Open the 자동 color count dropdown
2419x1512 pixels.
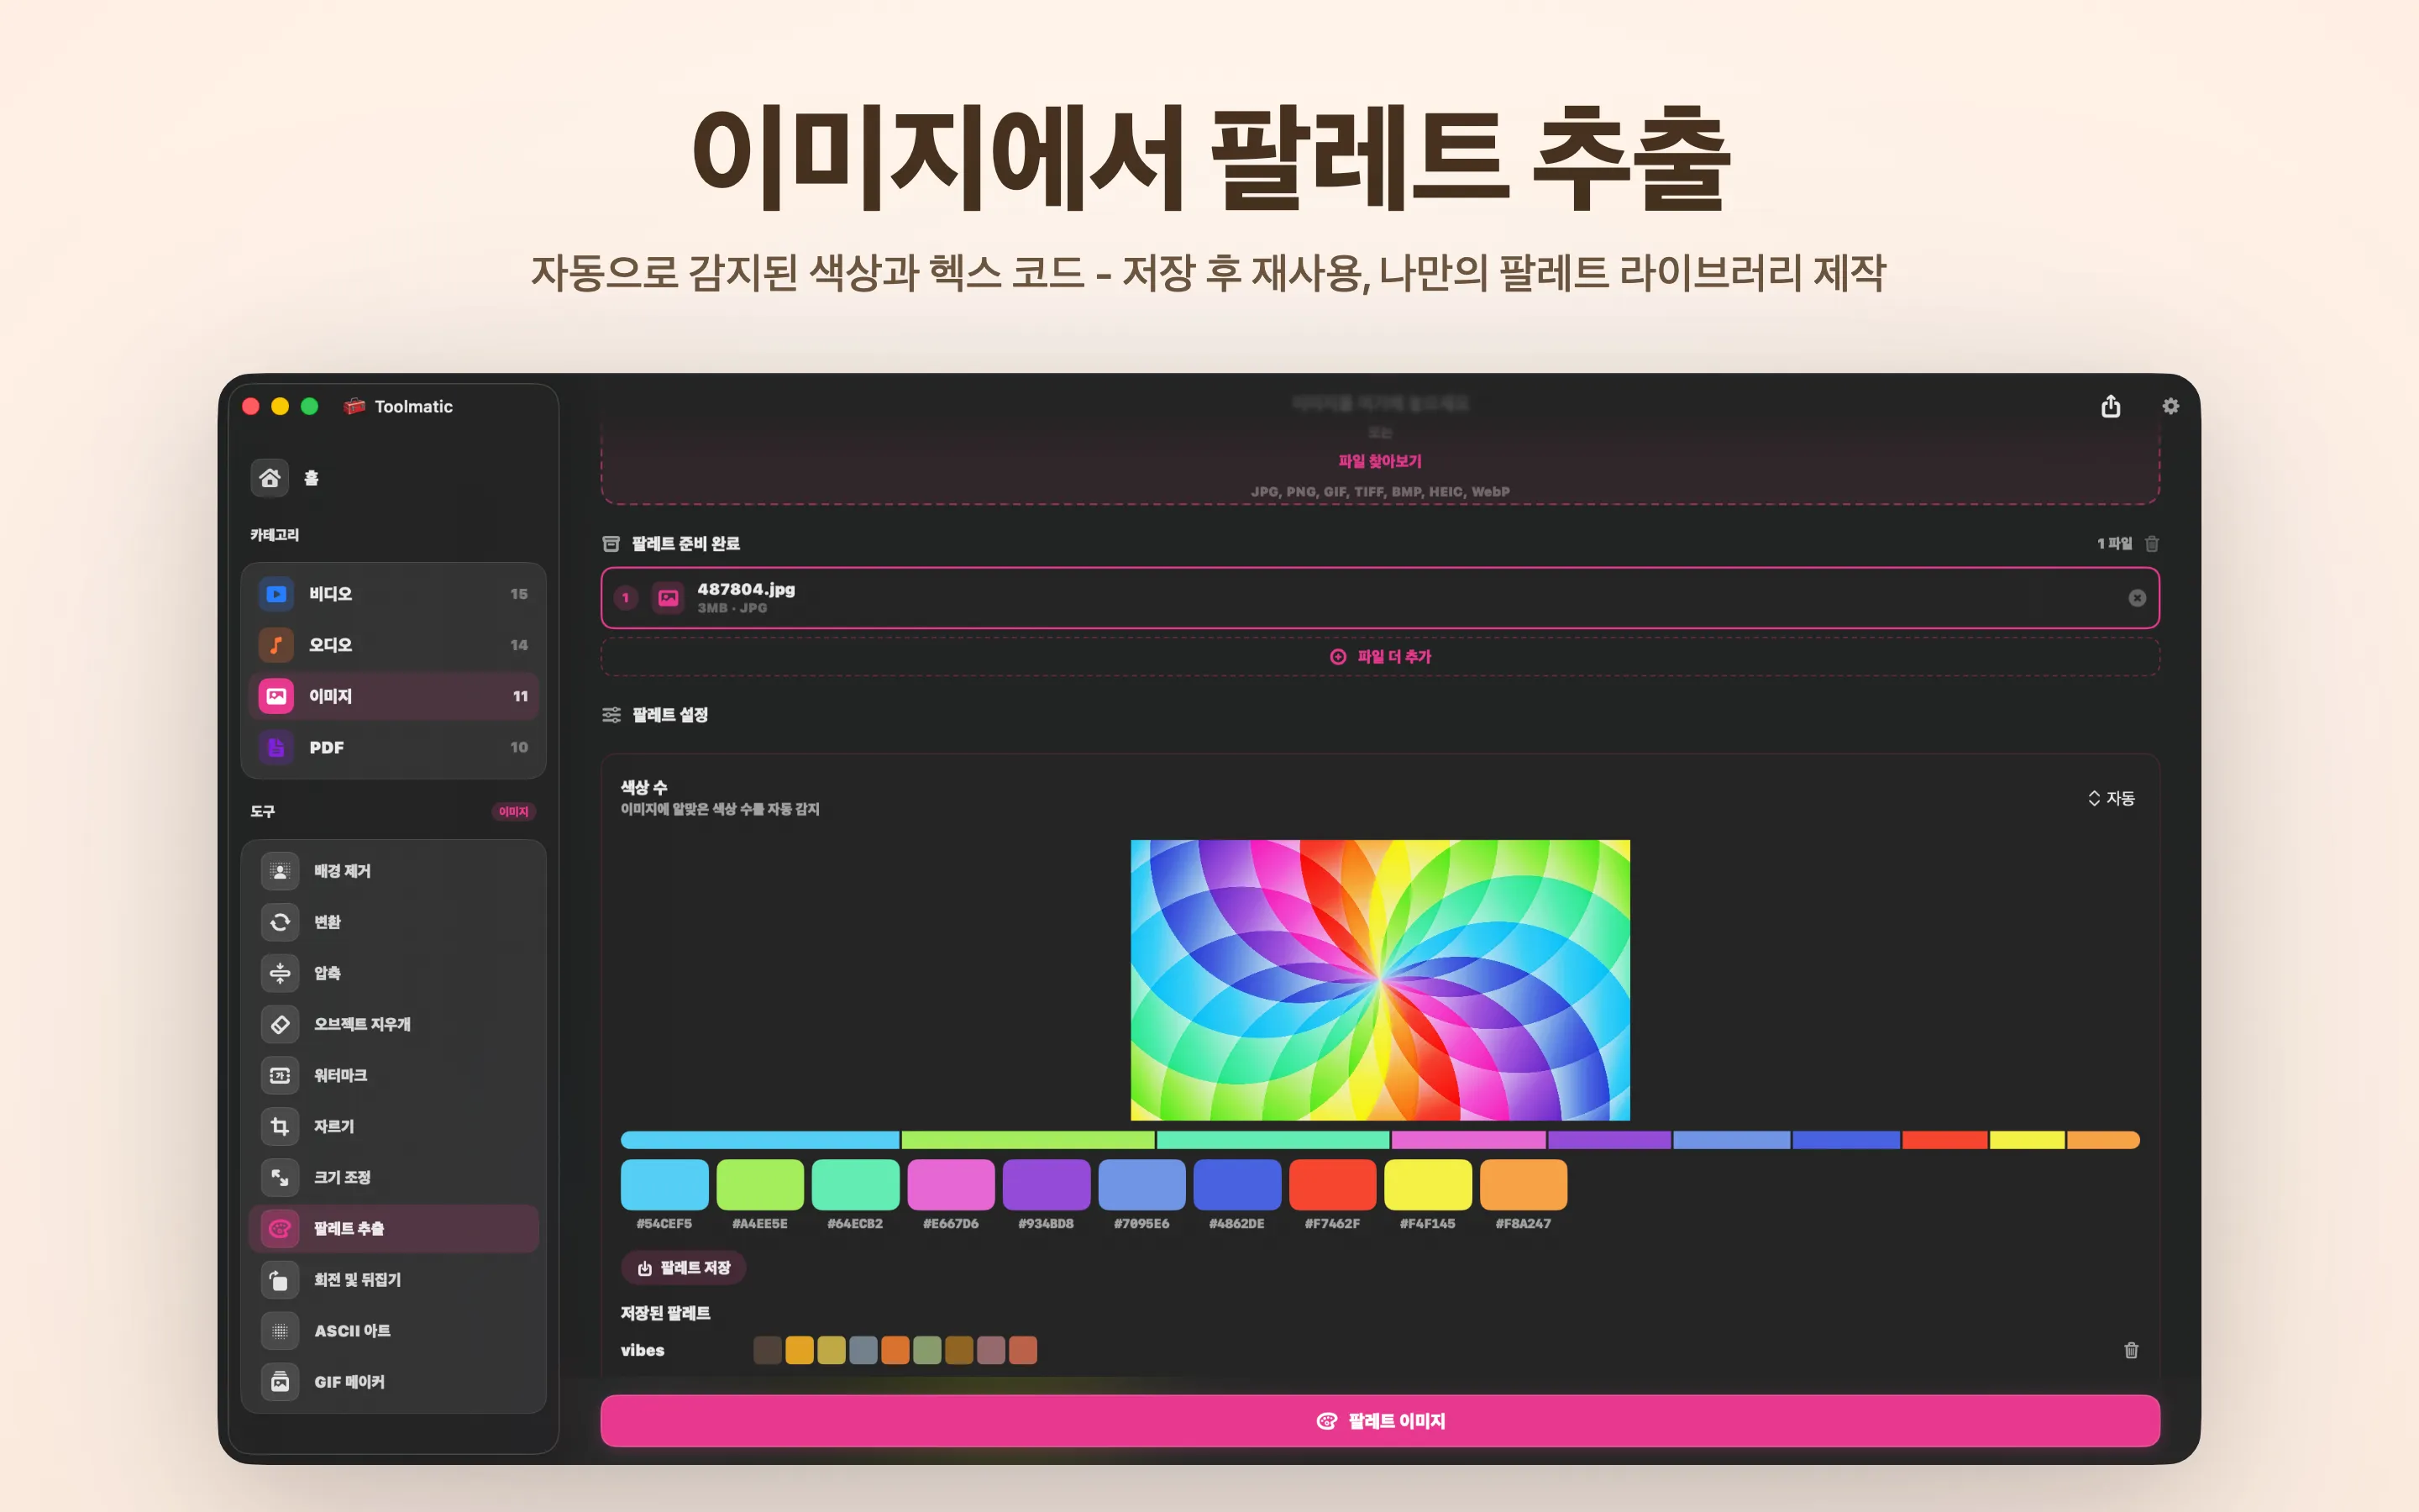click(2111, 798)
